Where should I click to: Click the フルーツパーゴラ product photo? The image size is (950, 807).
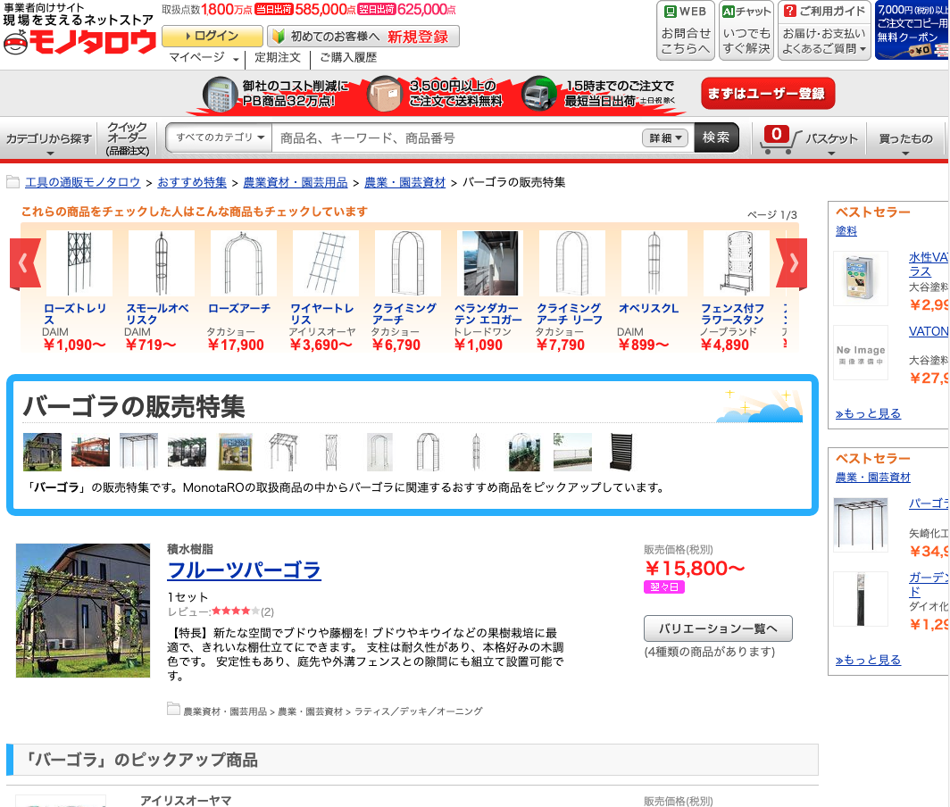83,610
